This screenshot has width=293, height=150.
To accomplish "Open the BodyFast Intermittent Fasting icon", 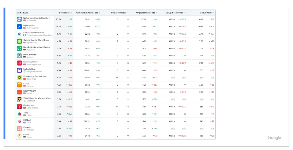I will click(19, 48).
